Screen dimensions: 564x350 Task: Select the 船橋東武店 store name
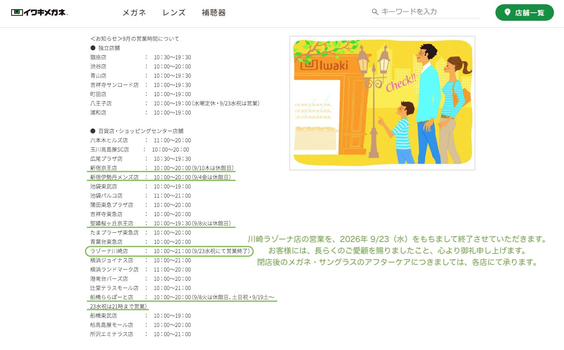[x=104, y=316]
